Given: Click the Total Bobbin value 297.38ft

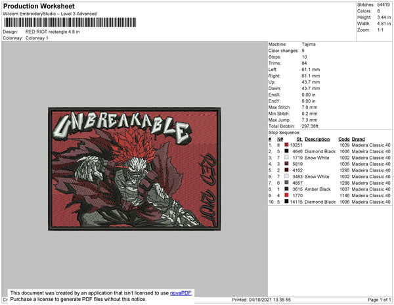Looking at the screenshot, I should pos(310,126).
